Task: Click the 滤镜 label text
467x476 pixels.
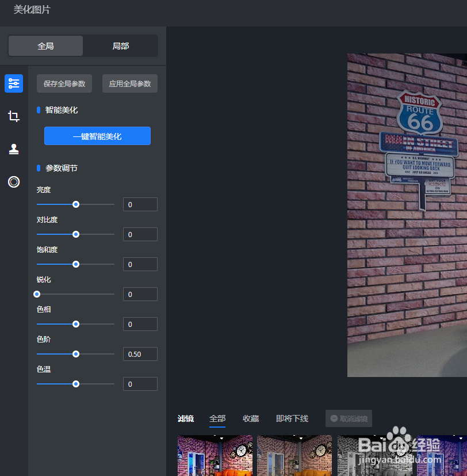Action: pos(186,418)
